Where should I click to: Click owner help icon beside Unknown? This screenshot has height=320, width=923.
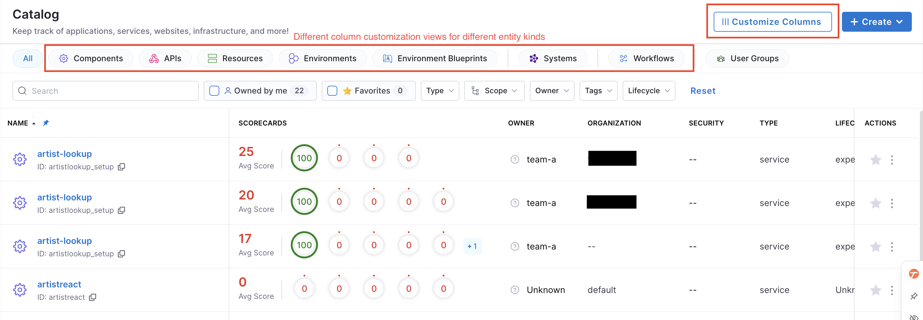pos(515,290)
